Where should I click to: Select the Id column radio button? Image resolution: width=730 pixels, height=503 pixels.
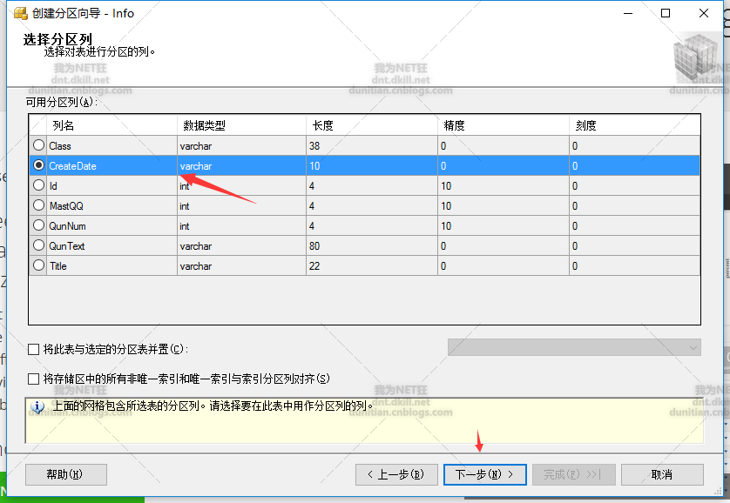38,185
